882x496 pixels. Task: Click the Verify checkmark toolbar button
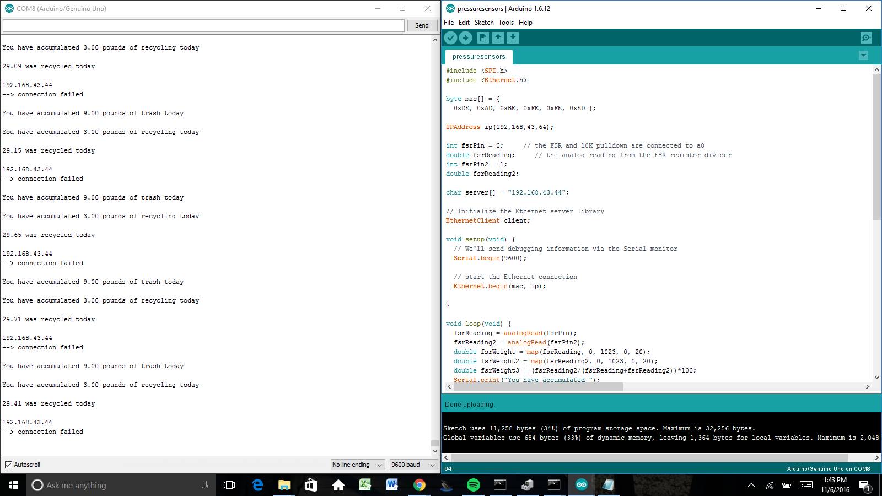[450, 37]
